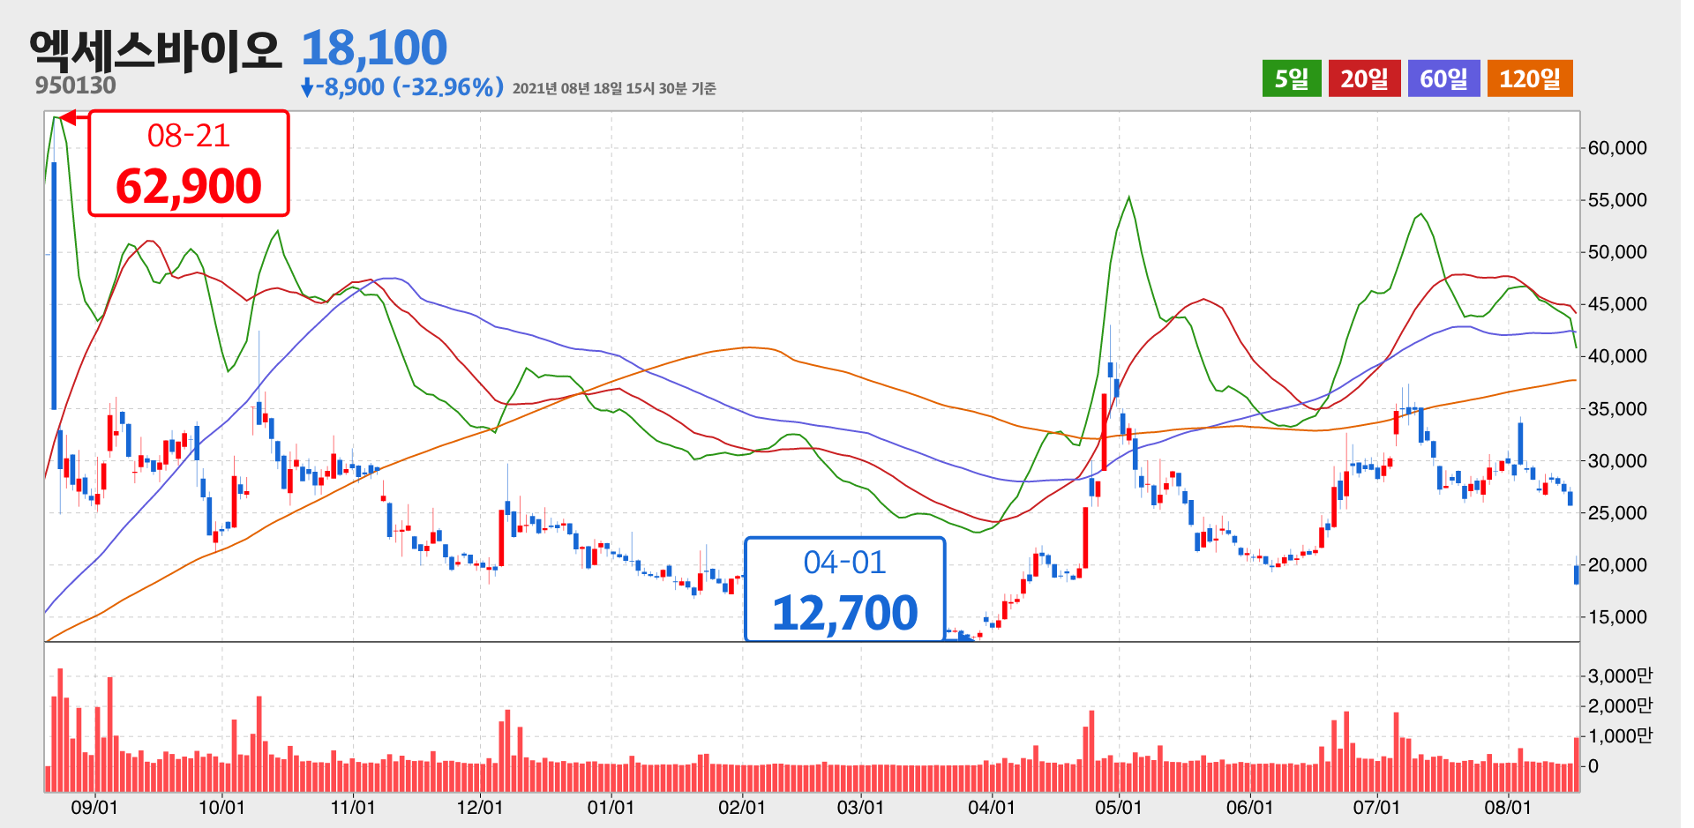Click the 04/01 date axis label
The height and width of the screenshot is (828, 1694).
(x=992, y=808)
